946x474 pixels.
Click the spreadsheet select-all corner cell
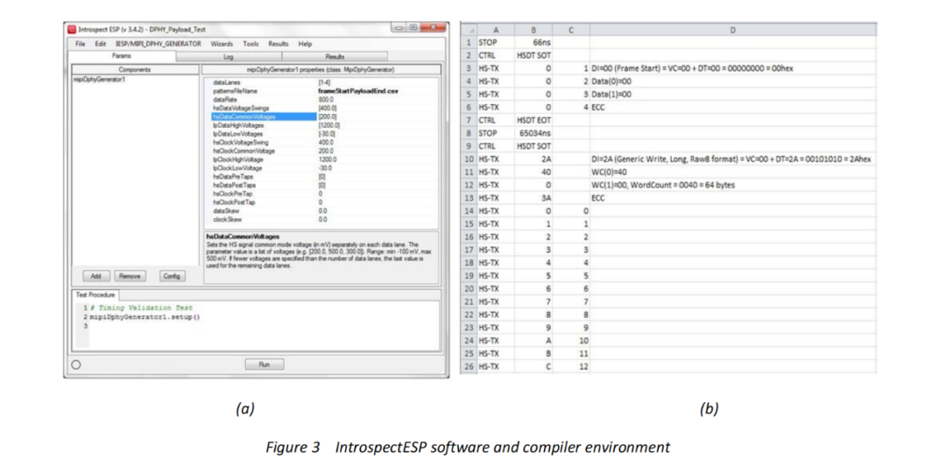469,30
